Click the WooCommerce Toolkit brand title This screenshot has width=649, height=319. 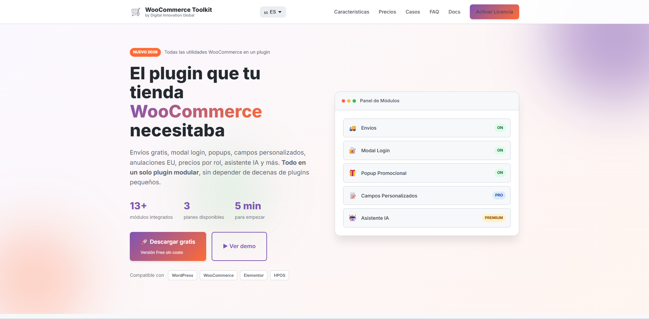pos(178,10)
